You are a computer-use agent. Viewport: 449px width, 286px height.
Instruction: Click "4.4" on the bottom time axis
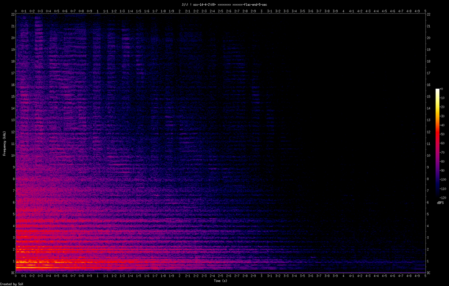[x=376, y=276]
